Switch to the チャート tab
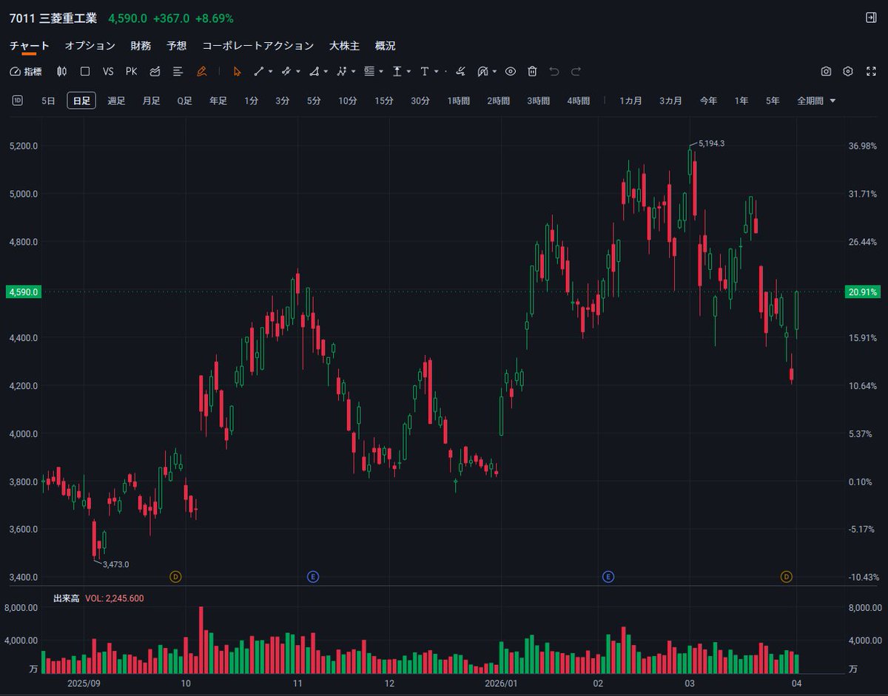The image size is (888, 696). (x=30, y=46)
